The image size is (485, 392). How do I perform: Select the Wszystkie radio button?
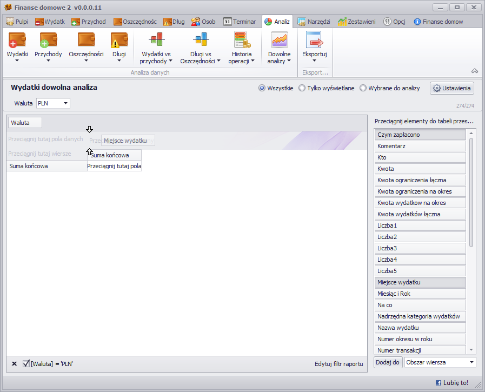262,88
